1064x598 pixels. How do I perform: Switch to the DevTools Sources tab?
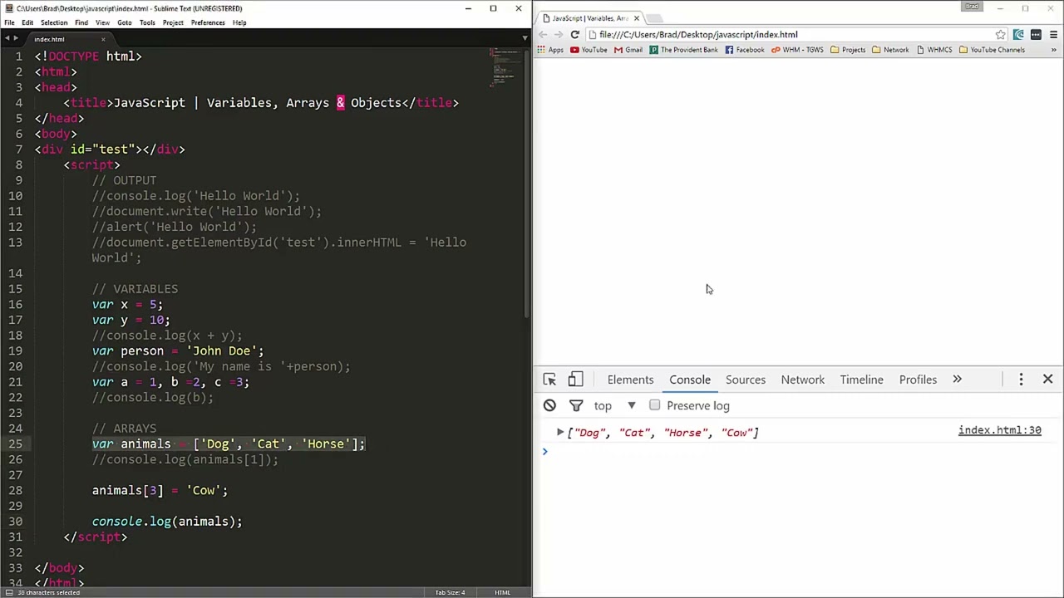pyautogui.click(x=746, y=380)
